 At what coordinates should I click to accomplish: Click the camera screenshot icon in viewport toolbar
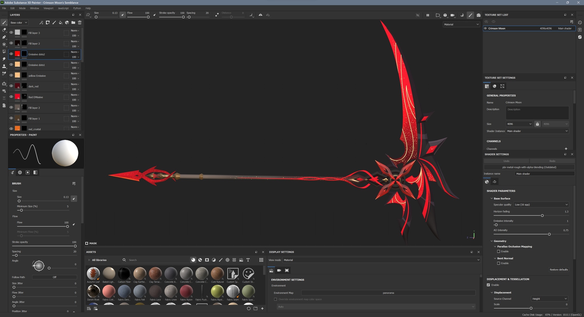click(x=478, y=15)
